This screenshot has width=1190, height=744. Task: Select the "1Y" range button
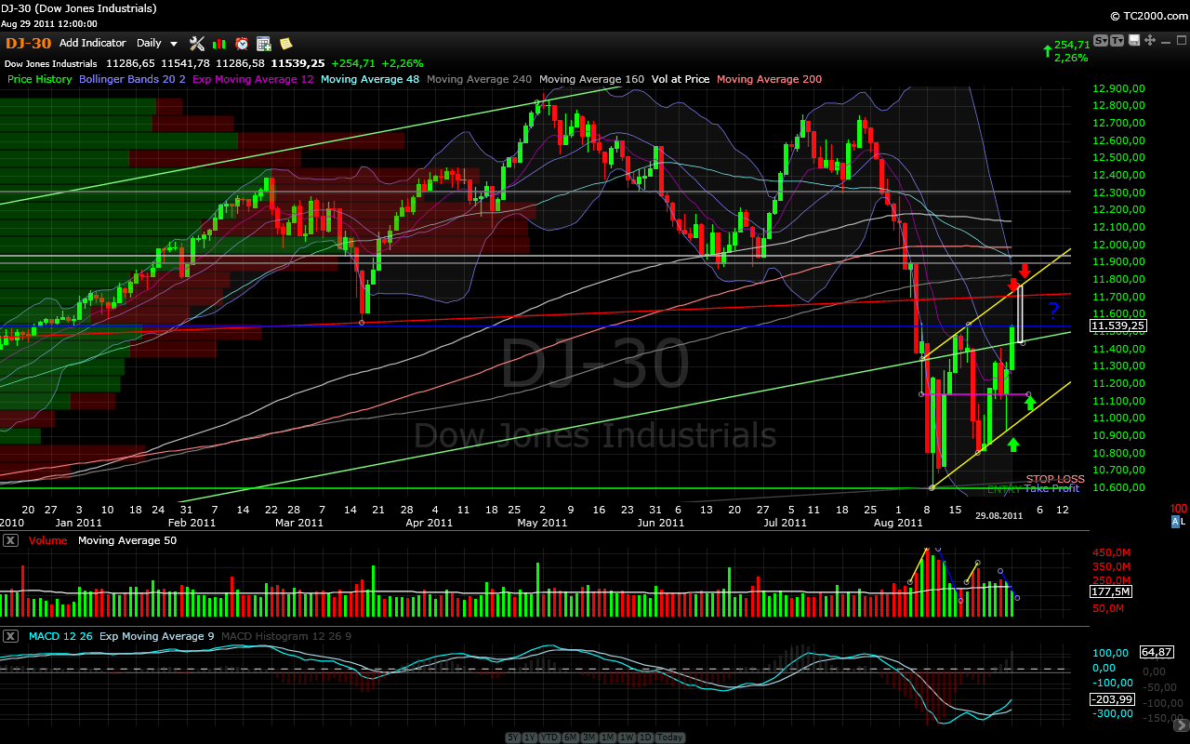(x=530, y=737)
